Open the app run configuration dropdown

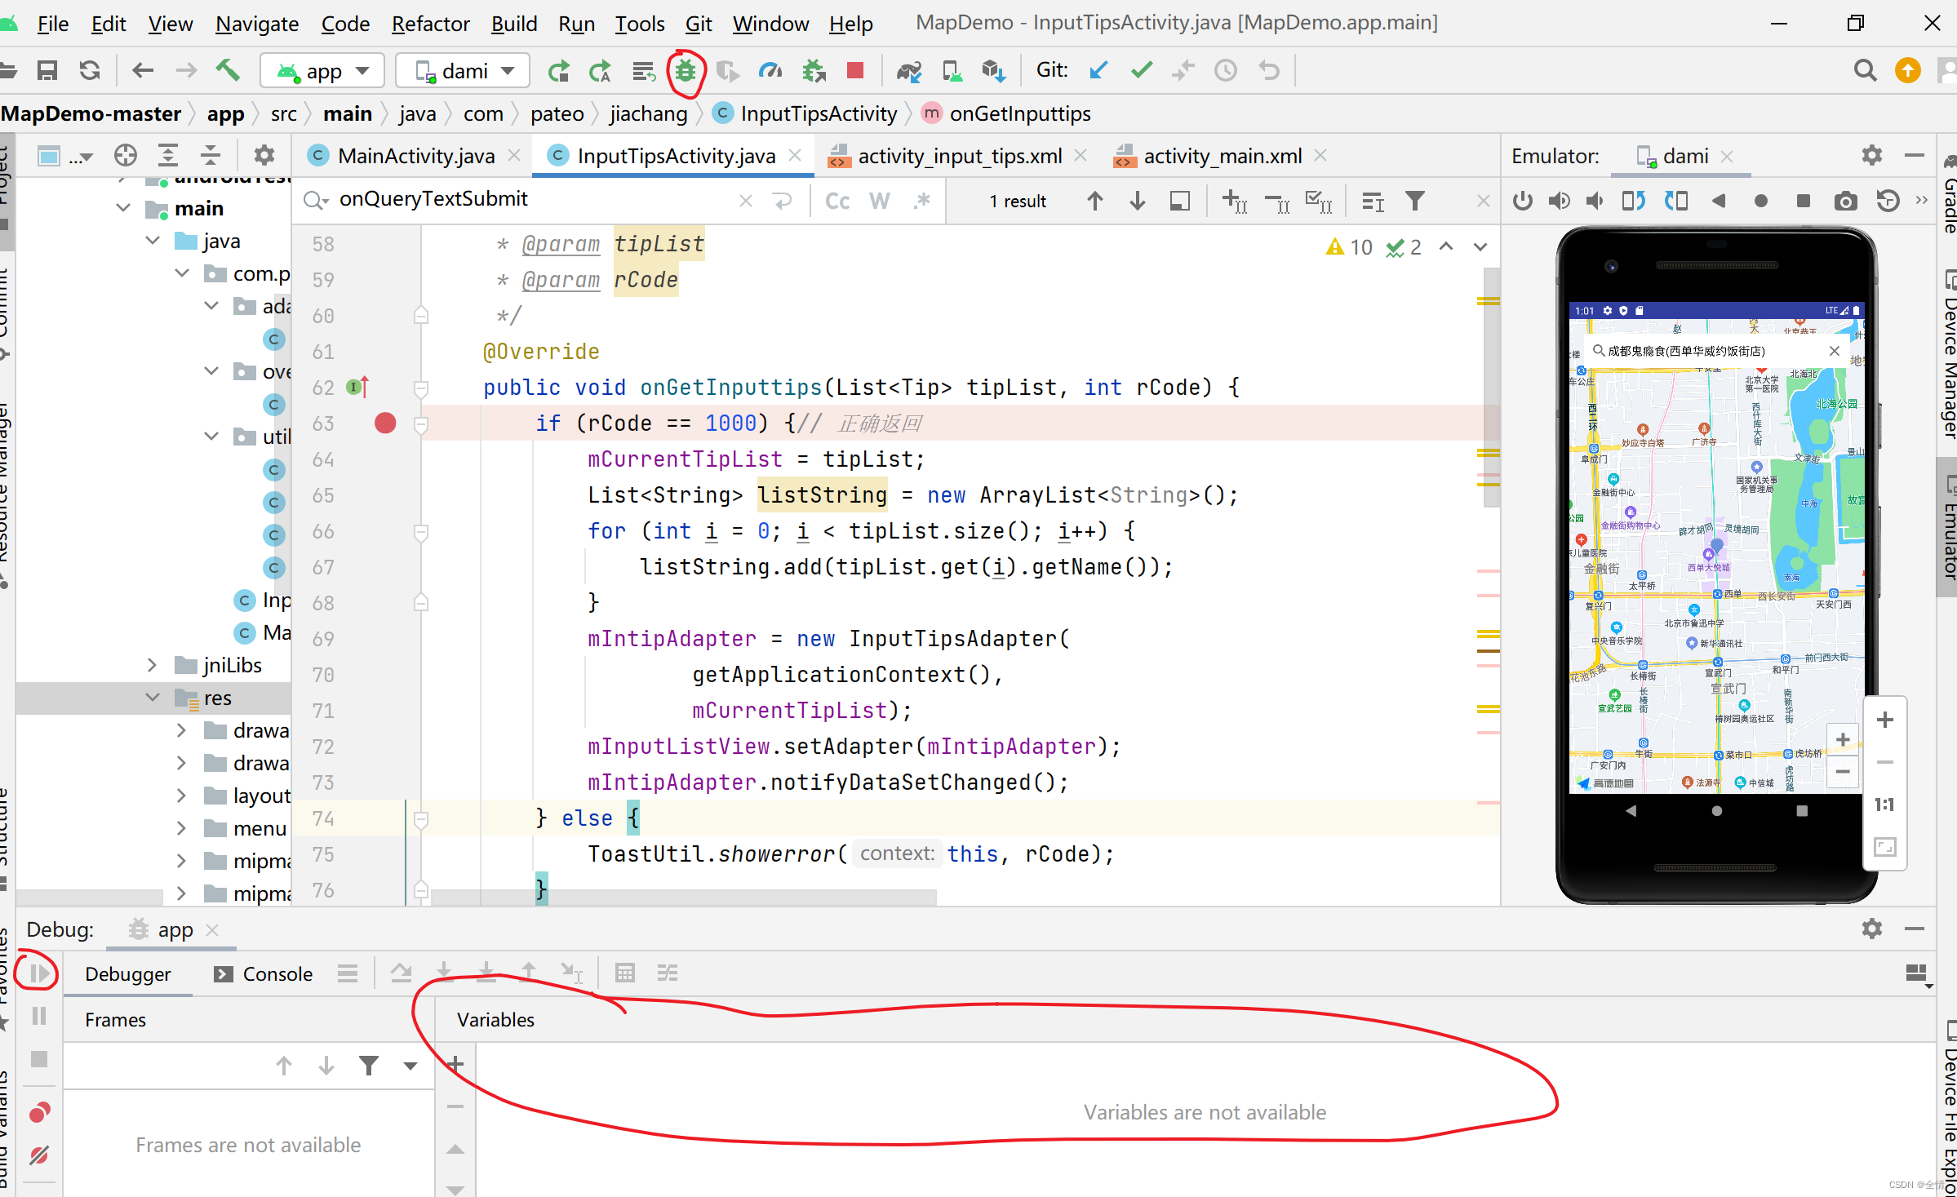coord(324,71)
